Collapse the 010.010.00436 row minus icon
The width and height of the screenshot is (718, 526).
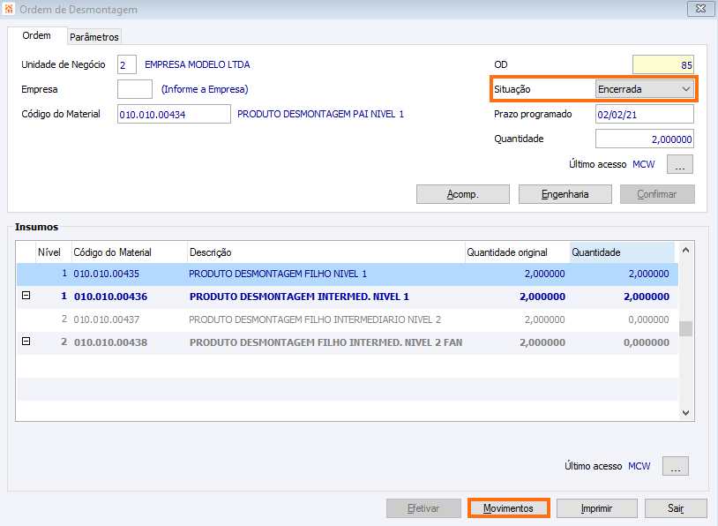(x=26, y=296)
